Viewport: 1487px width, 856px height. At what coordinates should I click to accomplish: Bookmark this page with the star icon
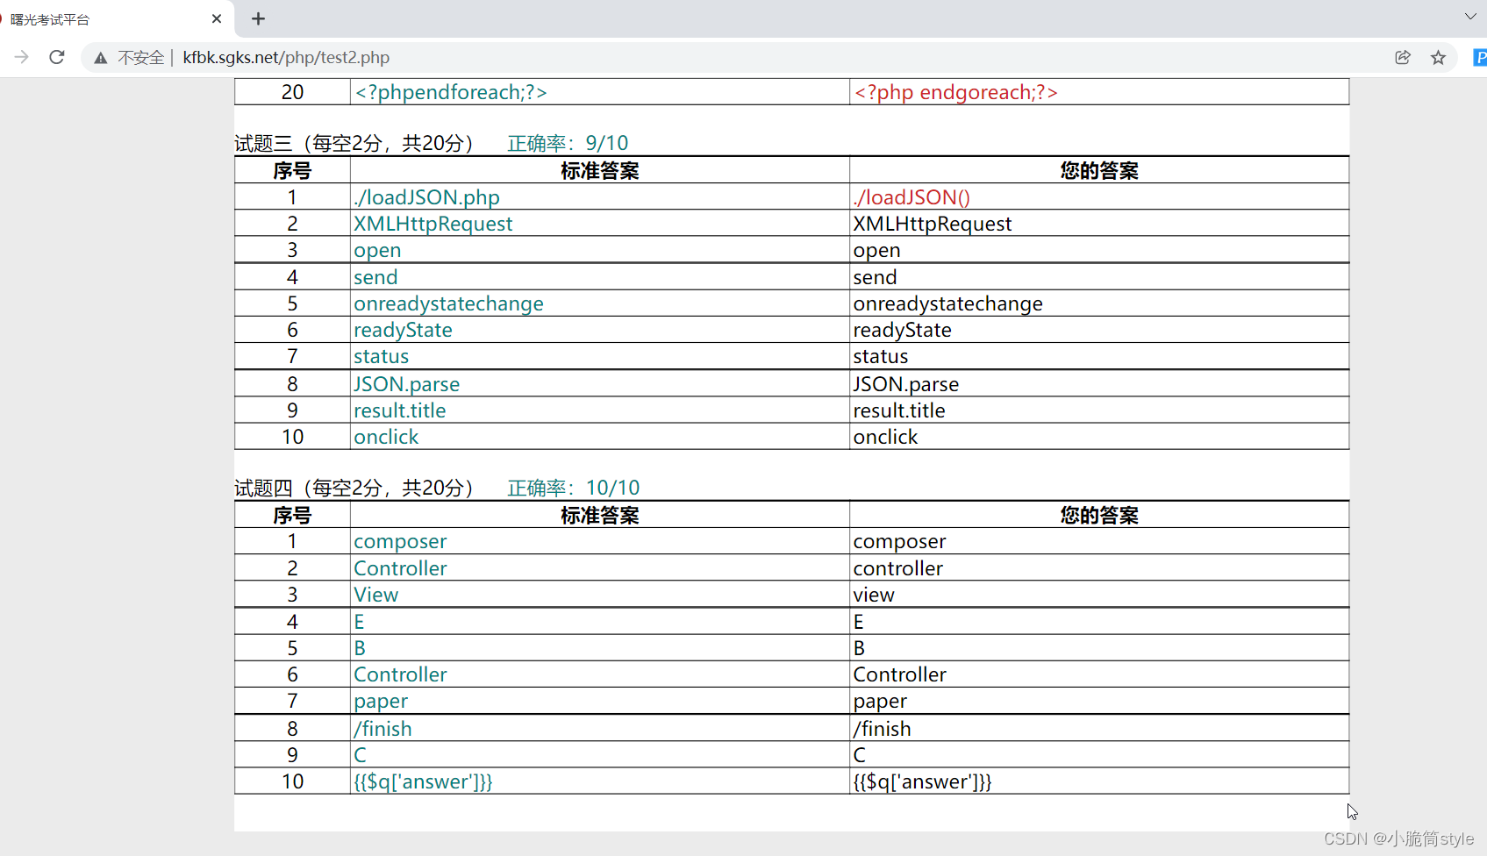tap(1438, 57)
